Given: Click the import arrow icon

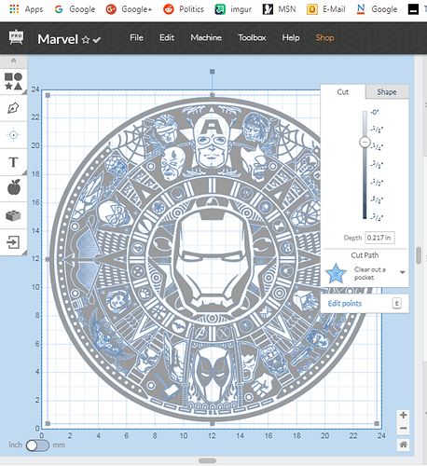Looking at the screenshot, I should [13, 242].
